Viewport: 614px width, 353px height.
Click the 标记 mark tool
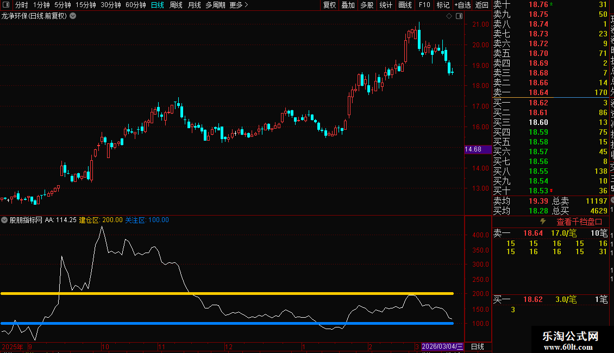[443, 5]
